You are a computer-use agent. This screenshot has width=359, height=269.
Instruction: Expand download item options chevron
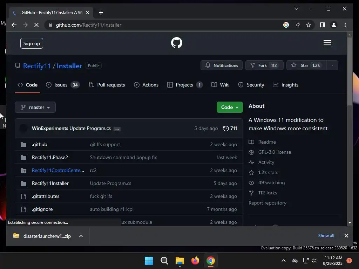point(81,236)
